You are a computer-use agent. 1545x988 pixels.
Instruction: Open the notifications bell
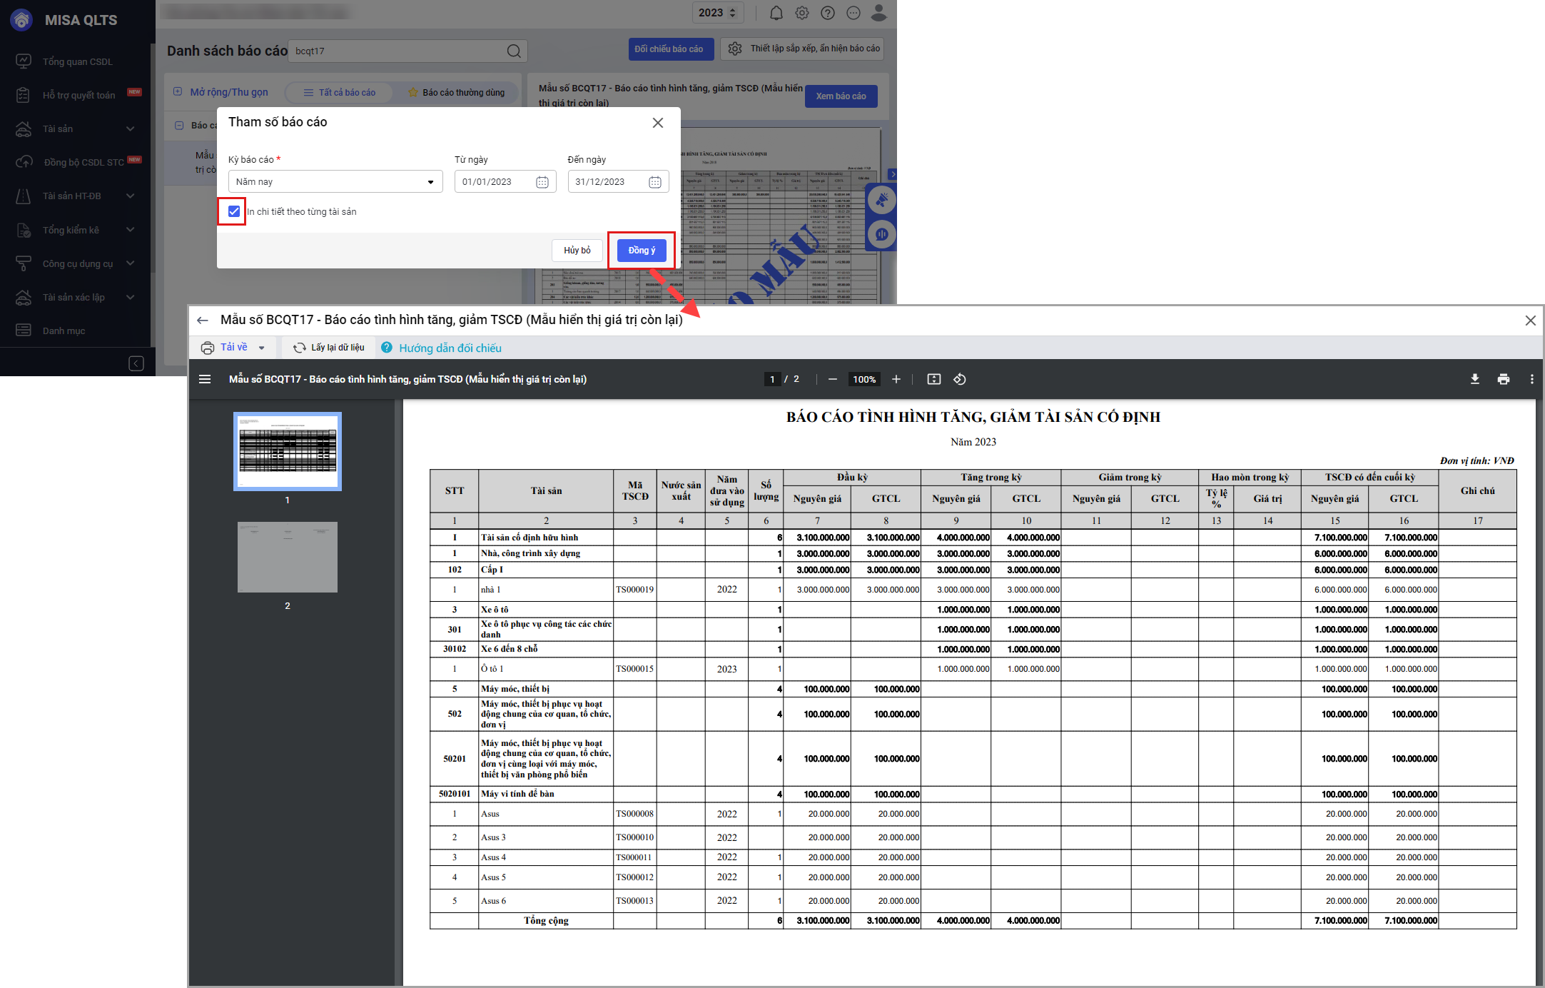[776, 13]
